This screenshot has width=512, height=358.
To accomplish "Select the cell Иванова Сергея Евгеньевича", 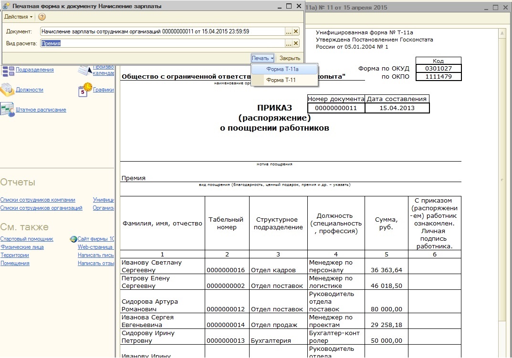I will (x=162, y=321).
